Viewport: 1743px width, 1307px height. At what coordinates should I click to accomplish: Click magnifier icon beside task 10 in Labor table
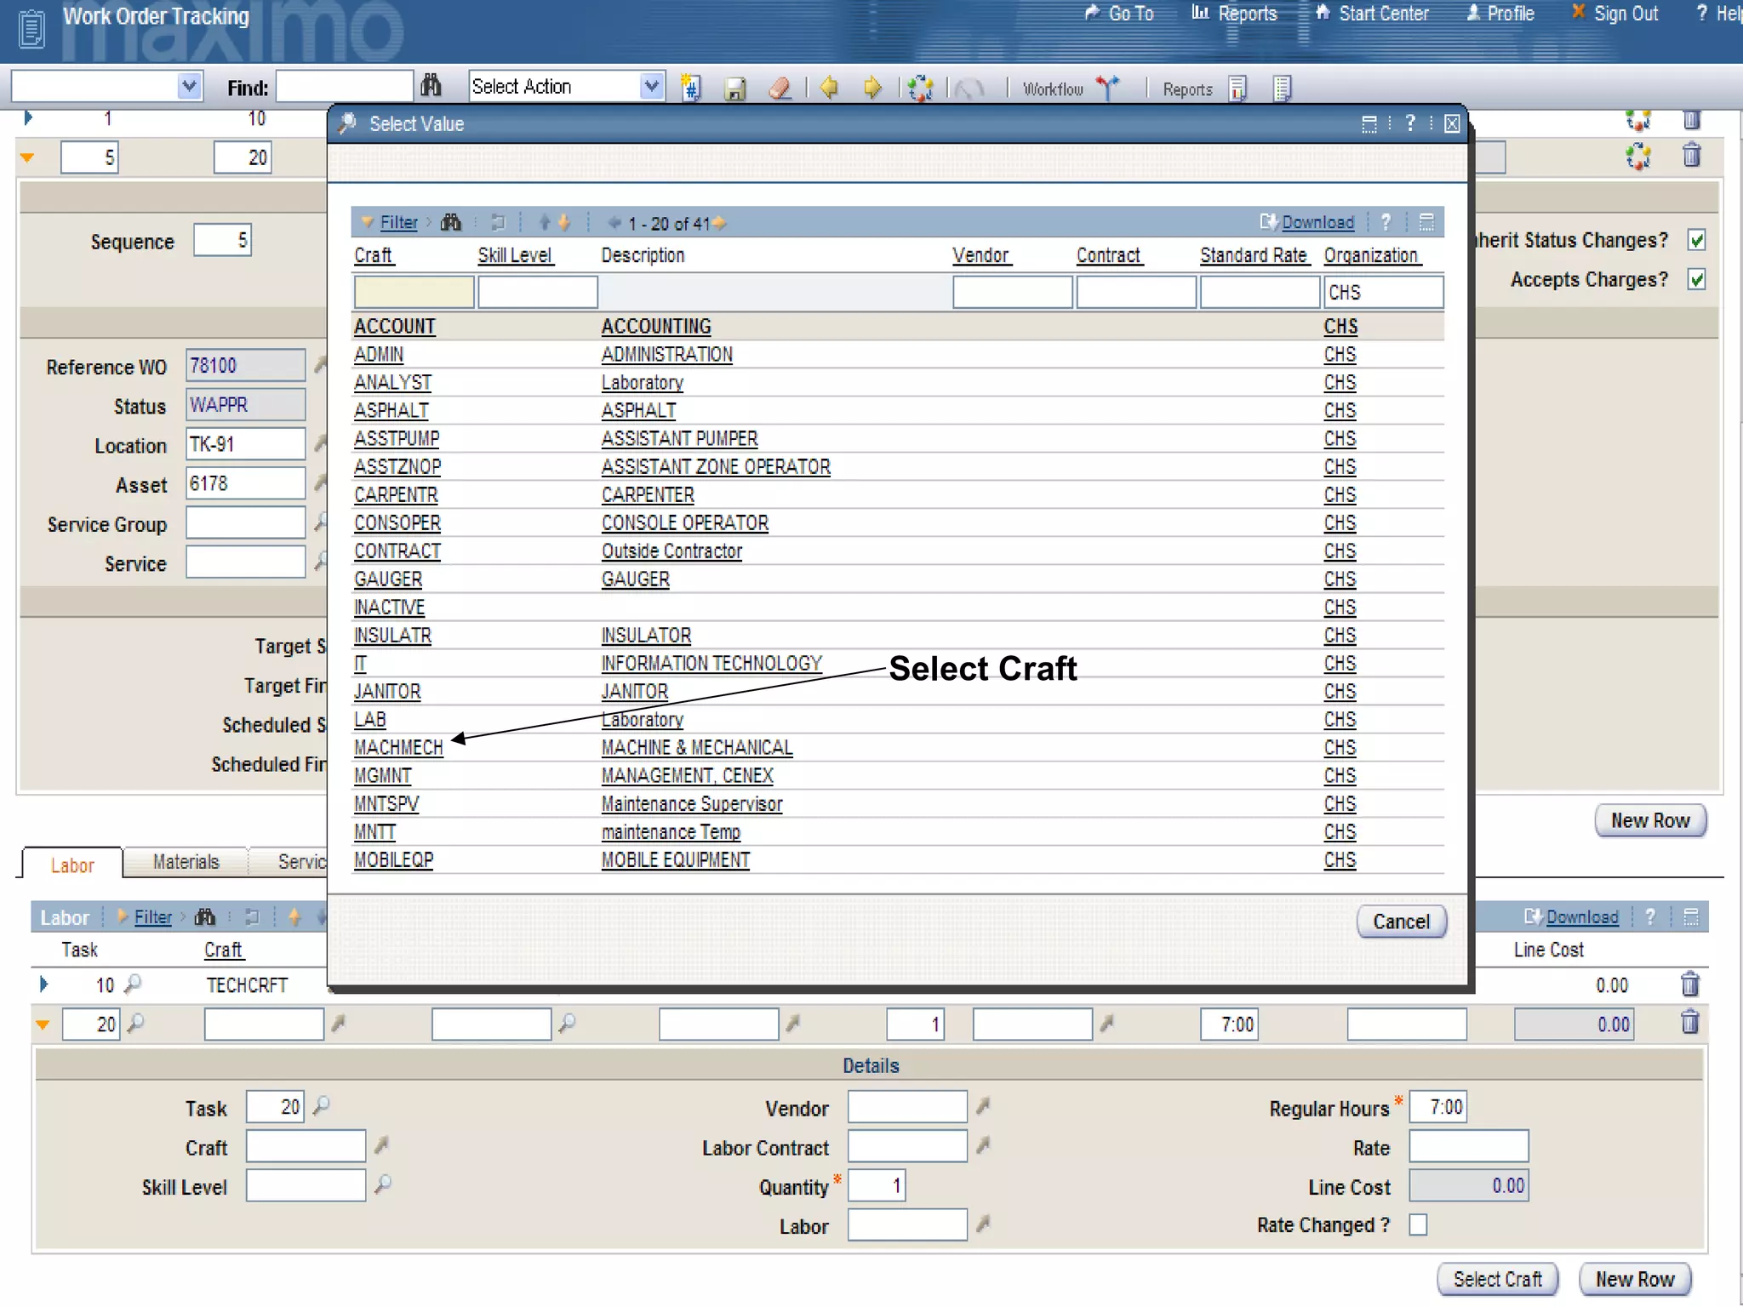133,985
